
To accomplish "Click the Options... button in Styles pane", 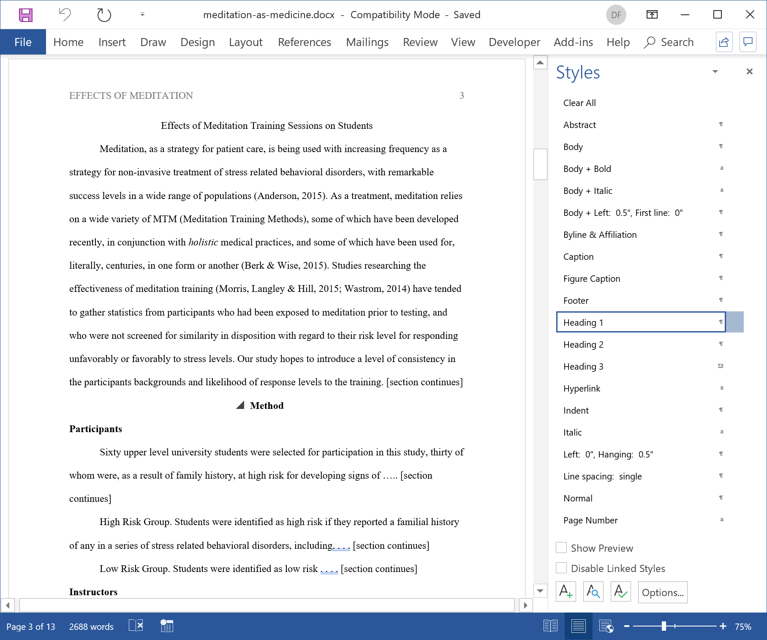I will click(662, 592).
